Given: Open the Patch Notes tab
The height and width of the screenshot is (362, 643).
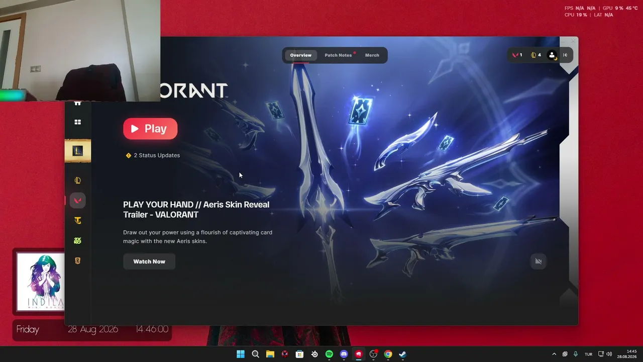Looking at the screenshot, I should 338,55.
